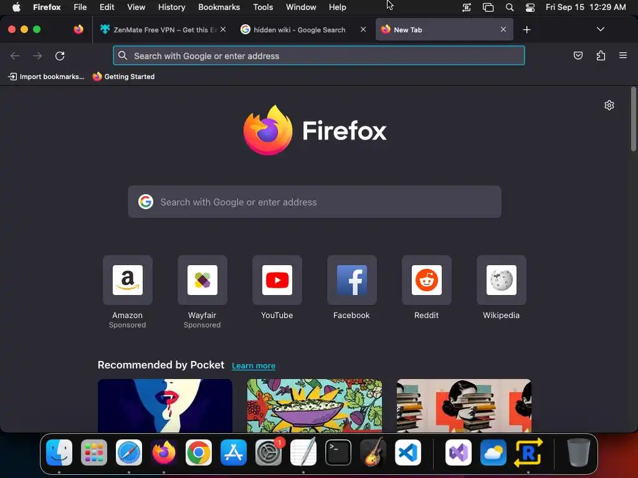
Task: Close the New Tab tab
Action: (503, 29)
